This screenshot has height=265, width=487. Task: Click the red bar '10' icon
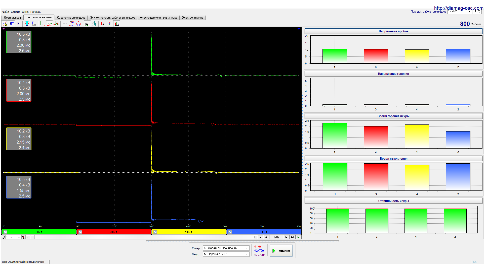click(x=103, y=24)
